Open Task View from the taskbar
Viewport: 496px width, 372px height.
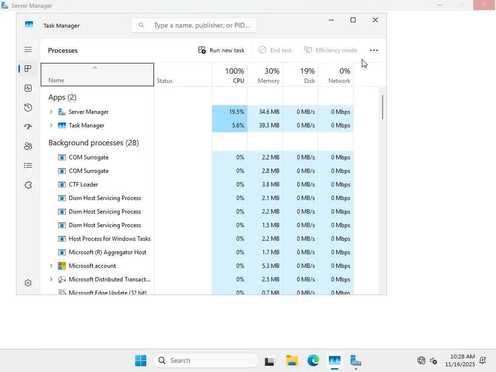point(269,360)
